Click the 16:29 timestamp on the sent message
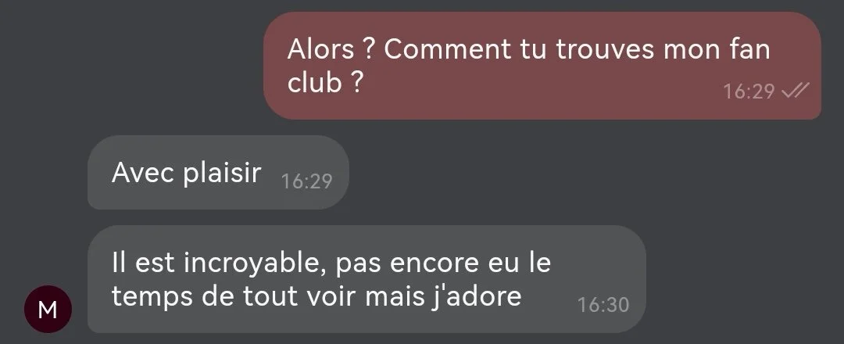Viewport: 844px width, 344px height. pyautogui.click(x=748, y=91)
